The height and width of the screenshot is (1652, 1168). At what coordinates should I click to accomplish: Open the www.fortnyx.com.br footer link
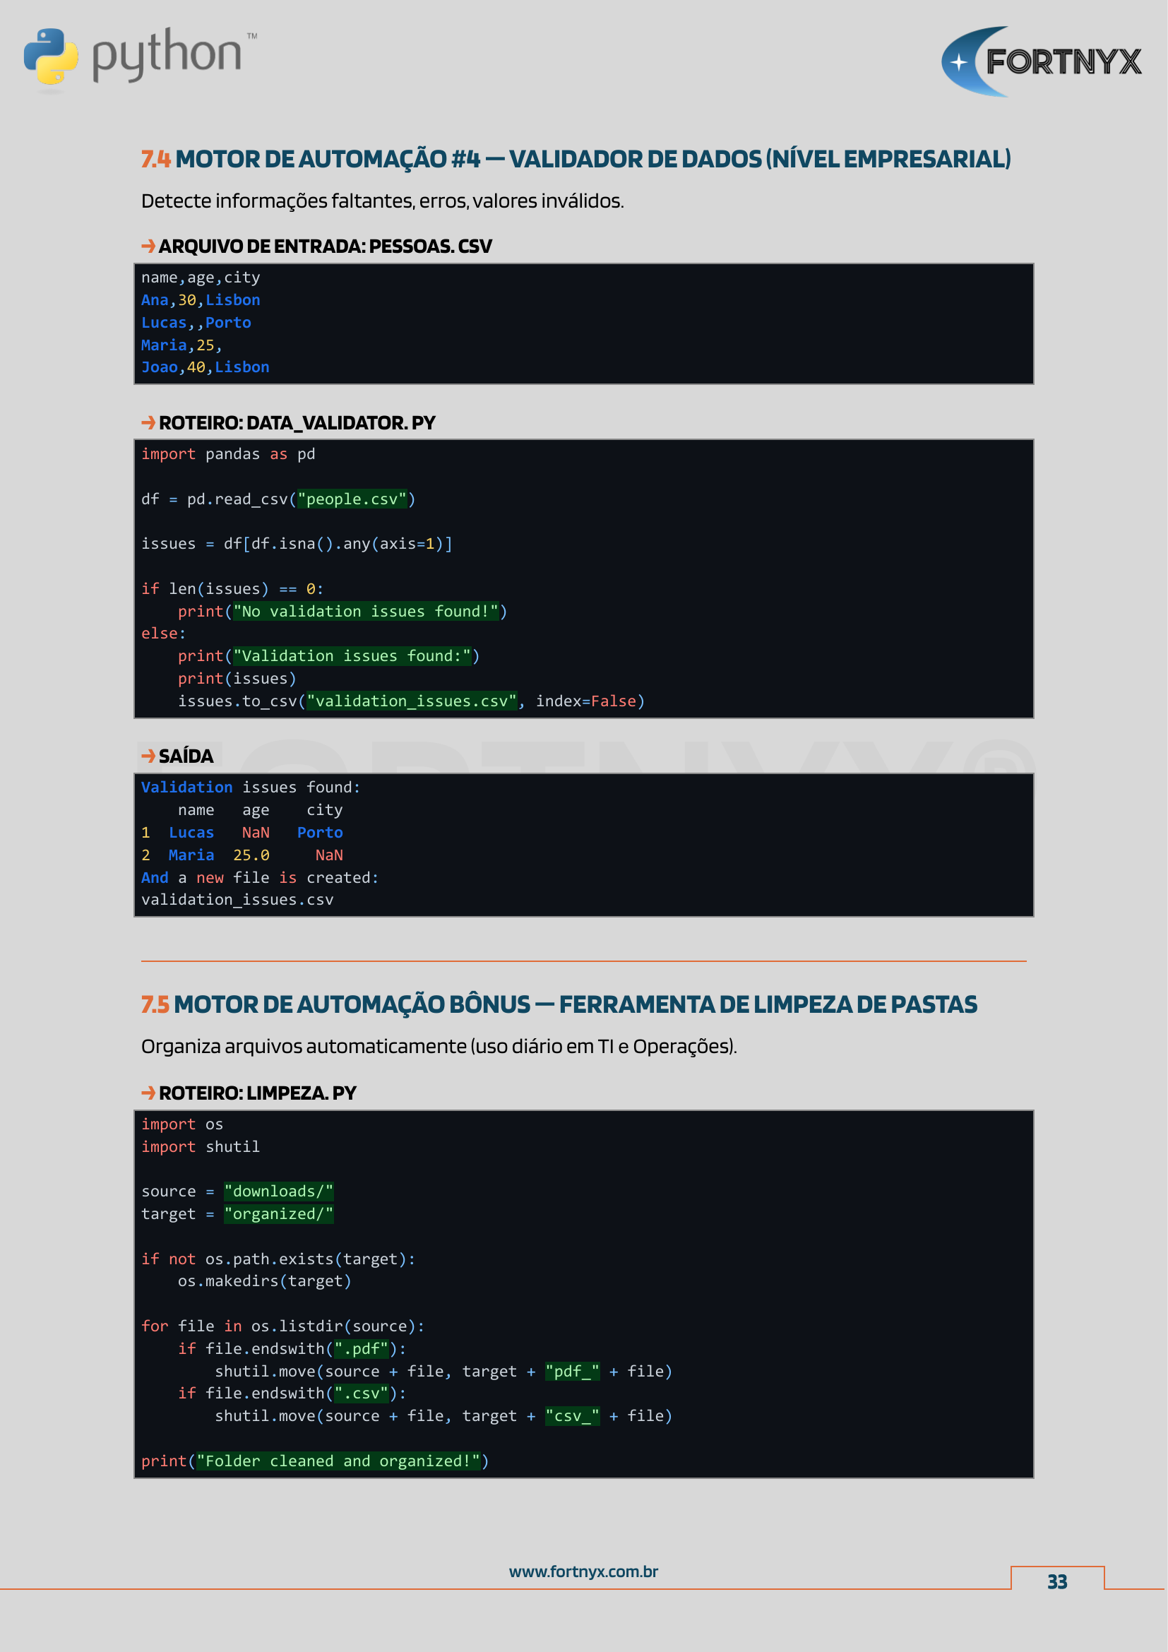pos(583,1571)
